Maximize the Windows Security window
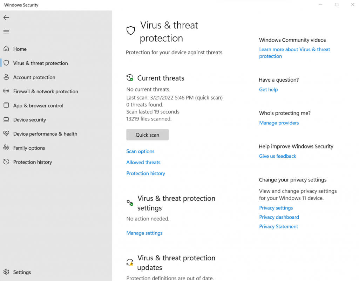359x281 pixels. point(337,5)
